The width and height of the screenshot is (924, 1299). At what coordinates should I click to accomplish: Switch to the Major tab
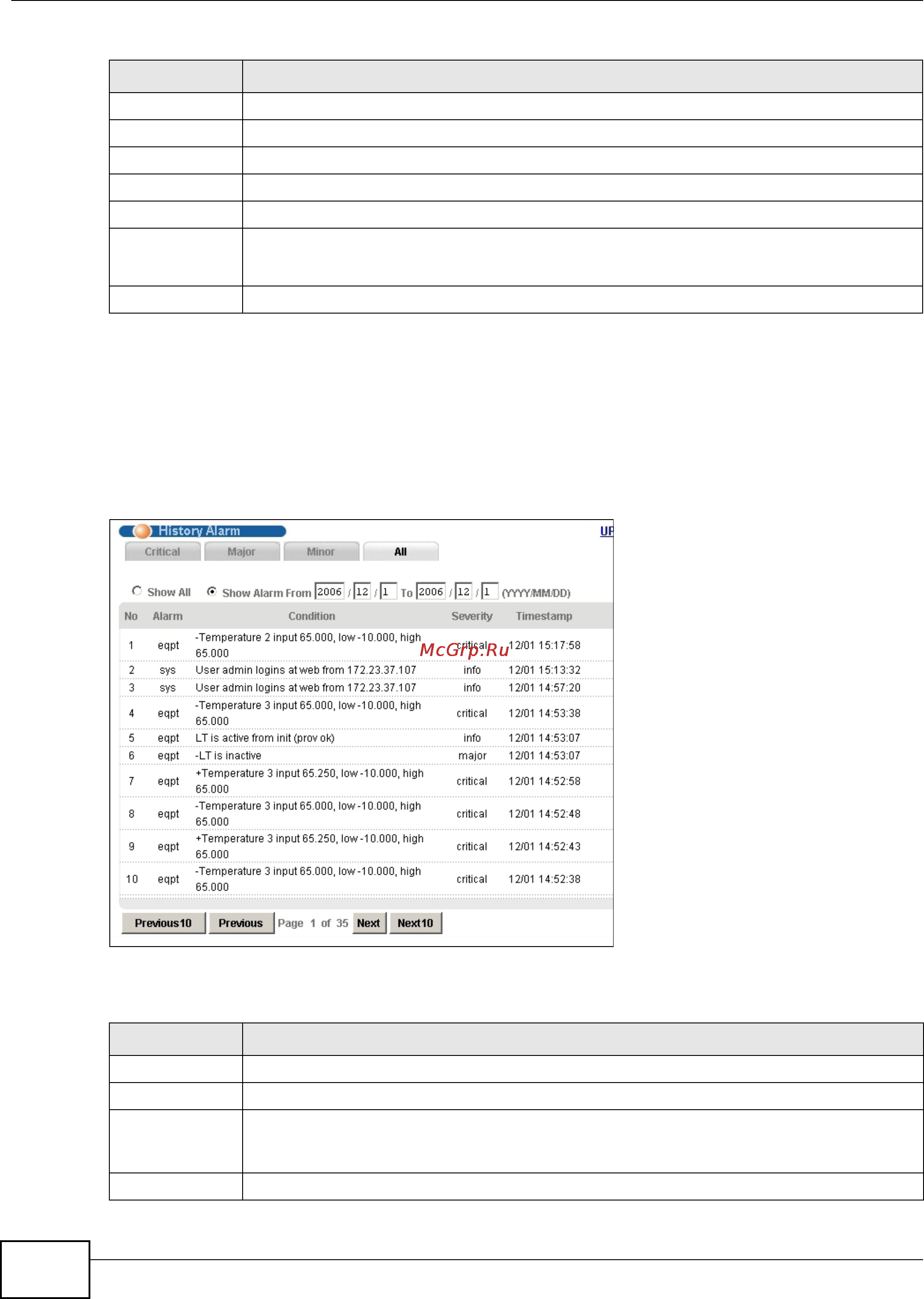pyautogui.click(x=241, y=551)
